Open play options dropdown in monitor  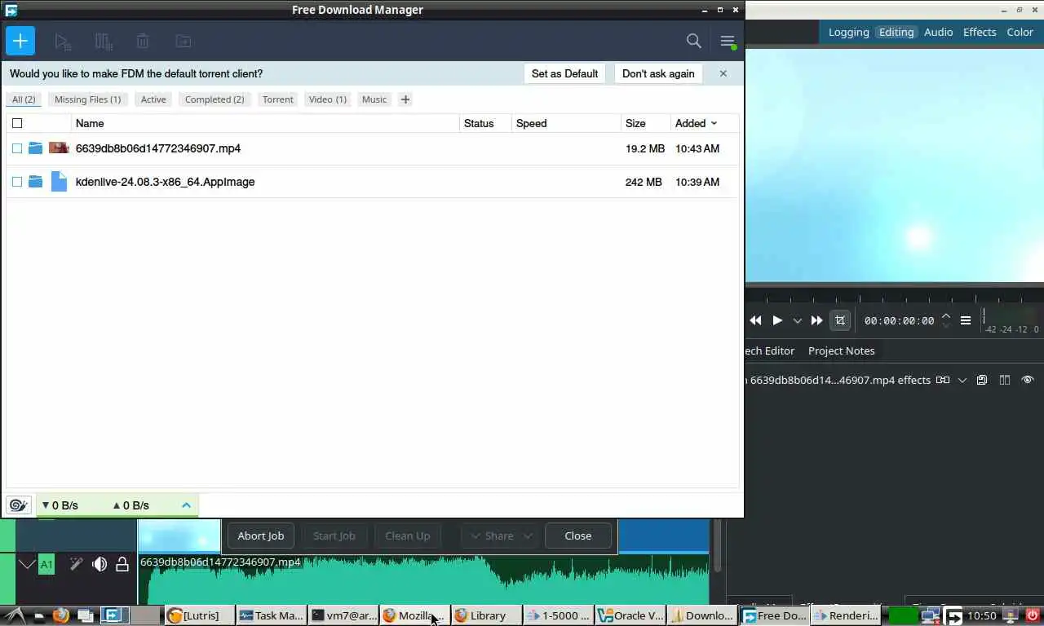797,320
